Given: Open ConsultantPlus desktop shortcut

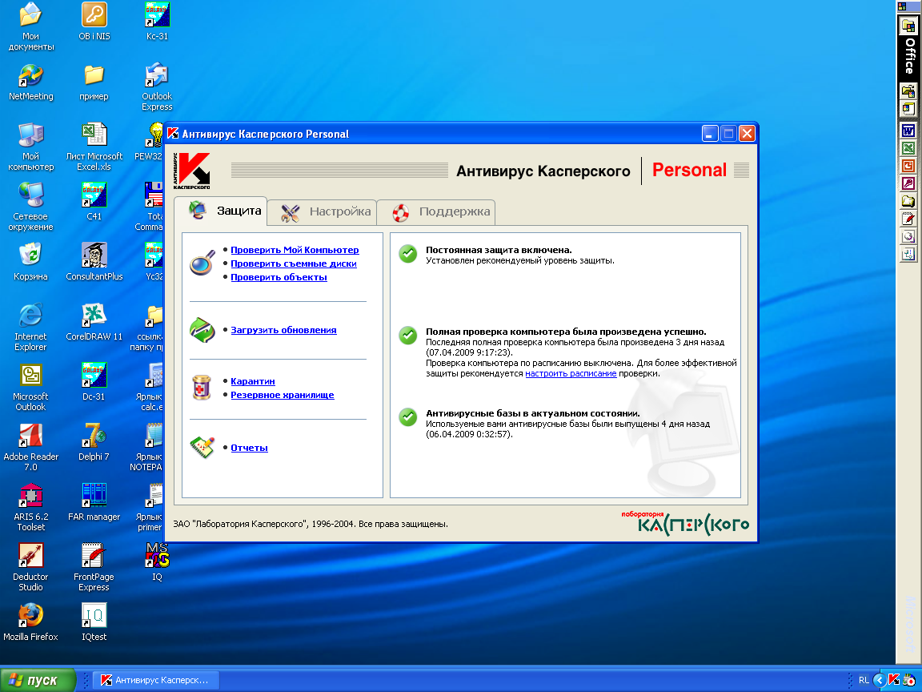Looking at the screenshot, I should tap(94, 262).
